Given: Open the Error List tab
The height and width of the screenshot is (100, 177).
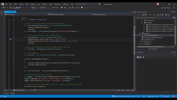Looking at the screenshot, I should (6, 93).
